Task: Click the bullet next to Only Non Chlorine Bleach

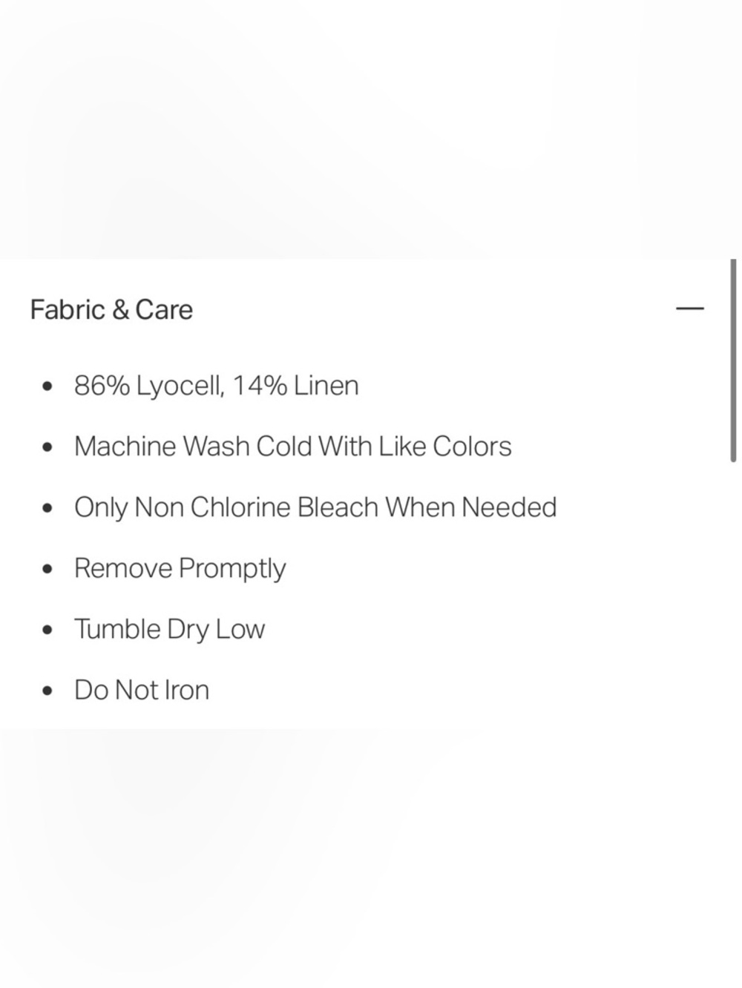Action: point(48,508)
